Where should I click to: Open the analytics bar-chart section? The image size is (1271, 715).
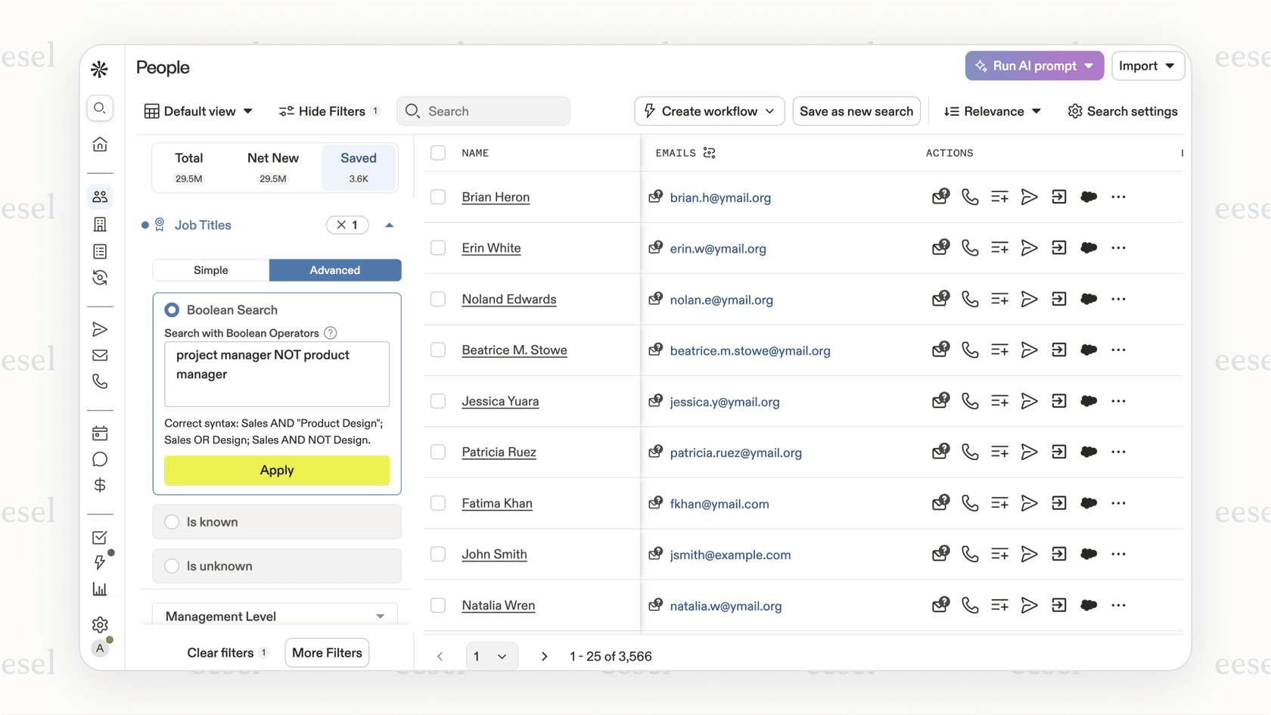click(x=100, y=589)
